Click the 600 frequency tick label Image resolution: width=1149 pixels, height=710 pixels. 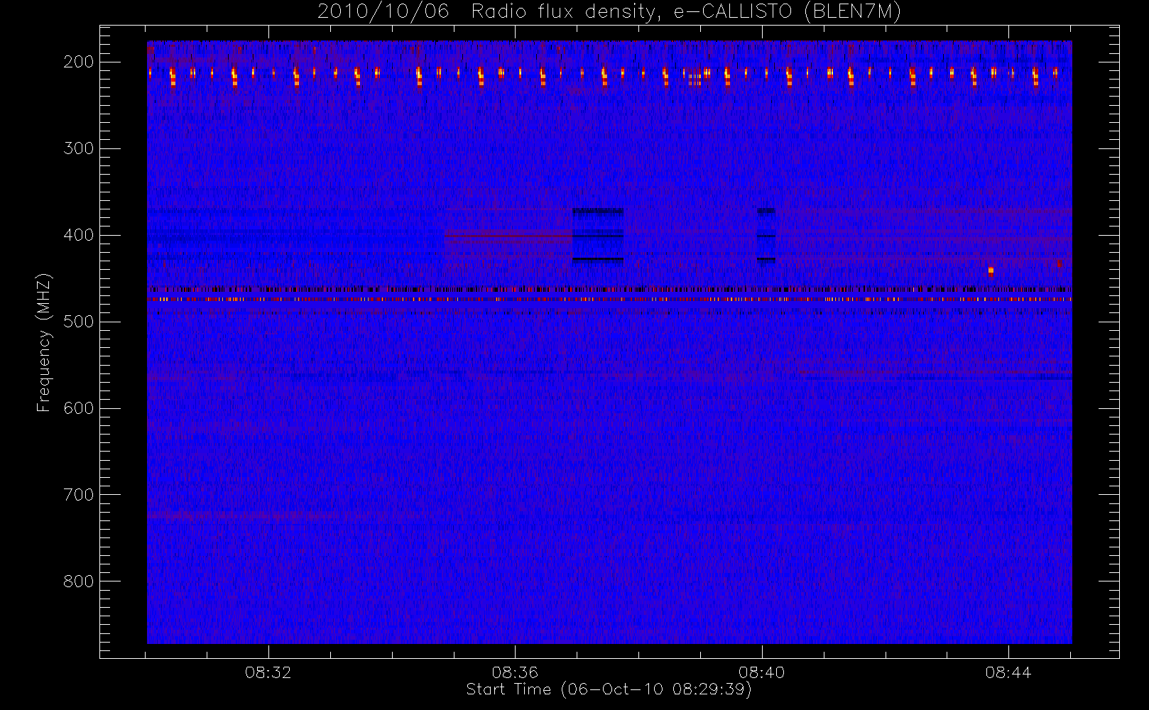79,408
